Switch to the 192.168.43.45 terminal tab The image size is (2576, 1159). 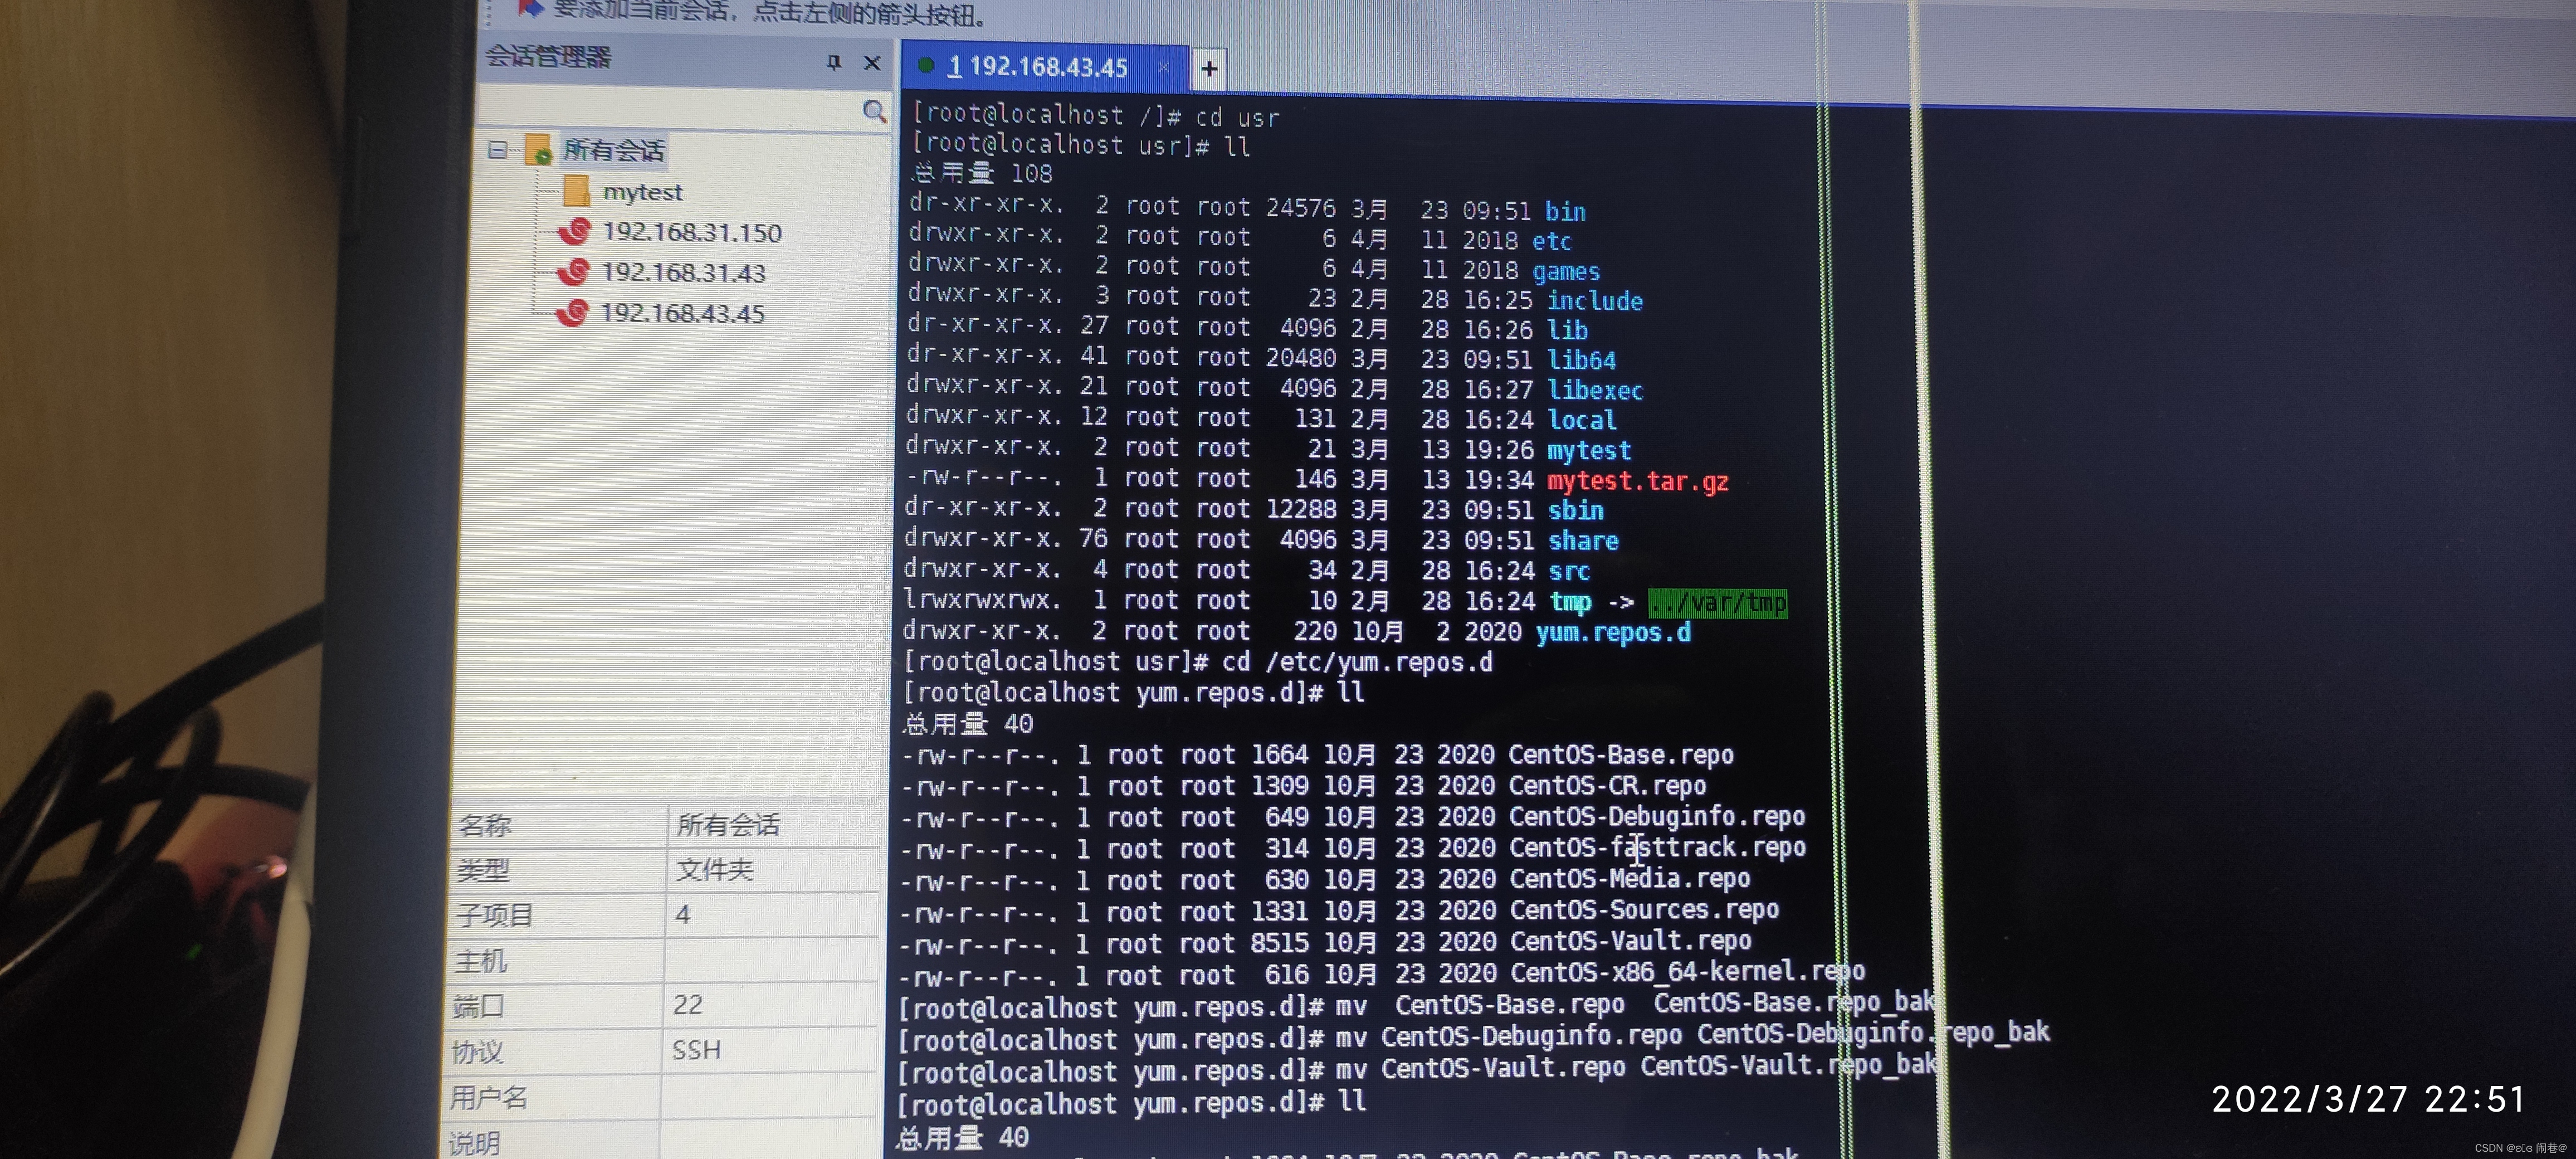tap(1046, 67)
